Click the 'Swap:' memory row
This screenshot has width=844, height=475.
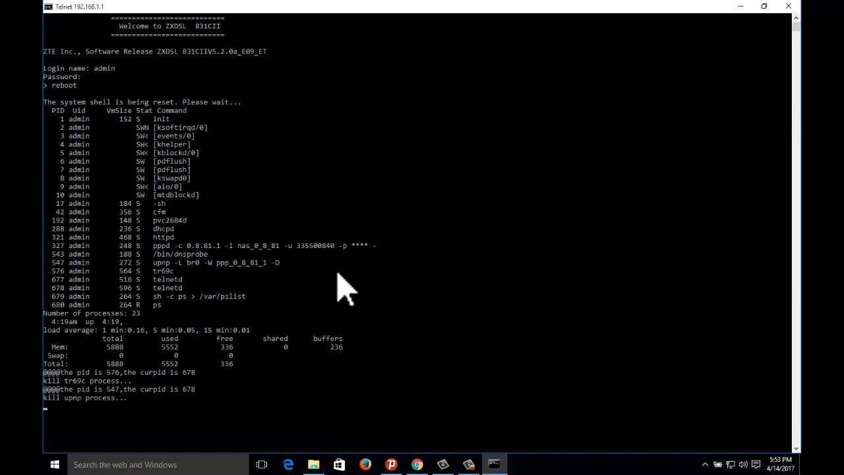140,356
